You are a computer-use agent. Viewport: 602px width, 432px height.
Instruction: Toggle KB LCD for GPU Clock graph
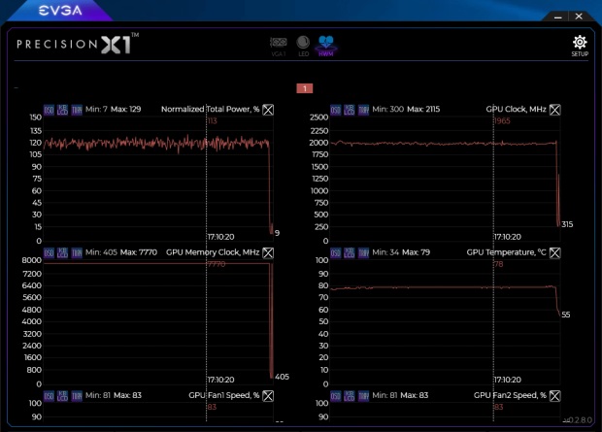tap(350, 110)
